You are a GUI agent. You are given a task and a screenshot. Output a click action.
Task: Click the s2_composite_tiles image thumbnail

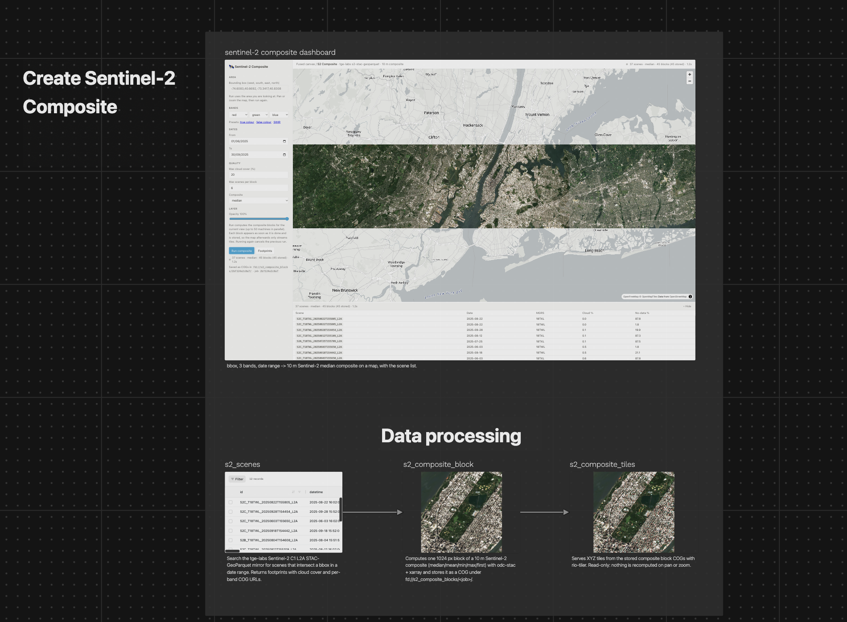click(x=633, y=512)
